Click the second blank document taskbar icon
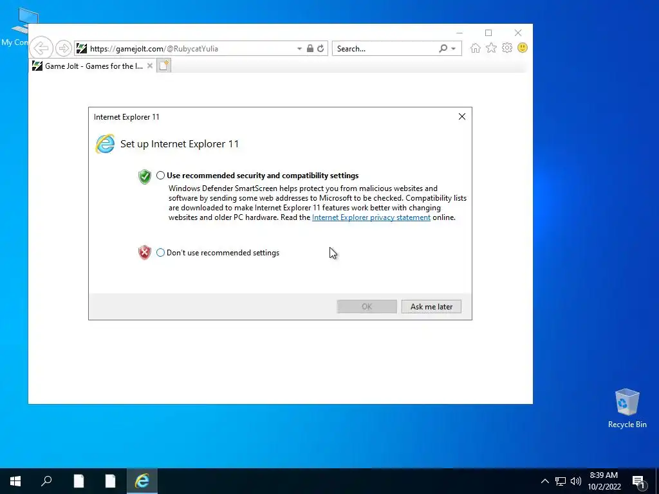Screen dimensions: 659x494 pos(110,481)
